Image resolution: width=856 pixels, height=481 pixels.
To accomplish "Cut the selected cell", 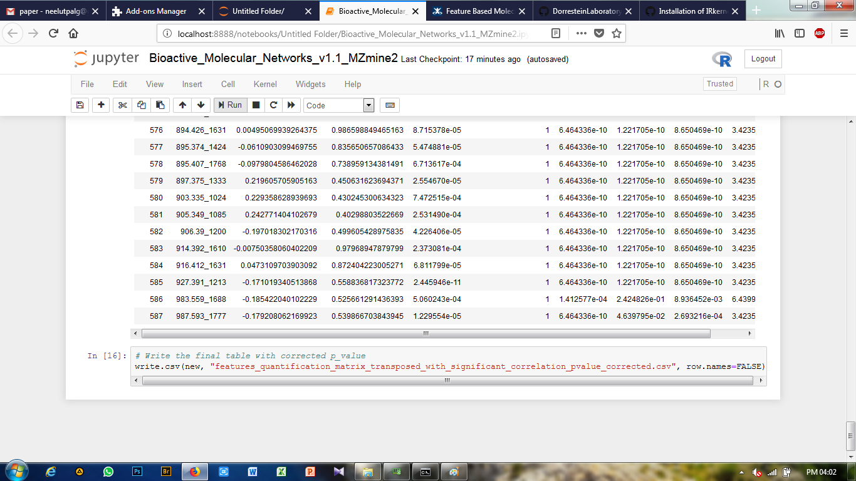I will [122, 105].
